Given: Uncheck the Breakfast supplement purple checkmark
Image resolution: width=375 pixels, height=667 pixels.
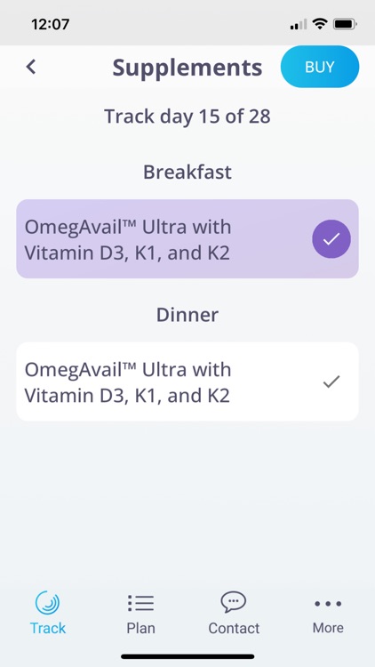Looking at the screenshot, I should pyautogui.click(x=331, y=239).
